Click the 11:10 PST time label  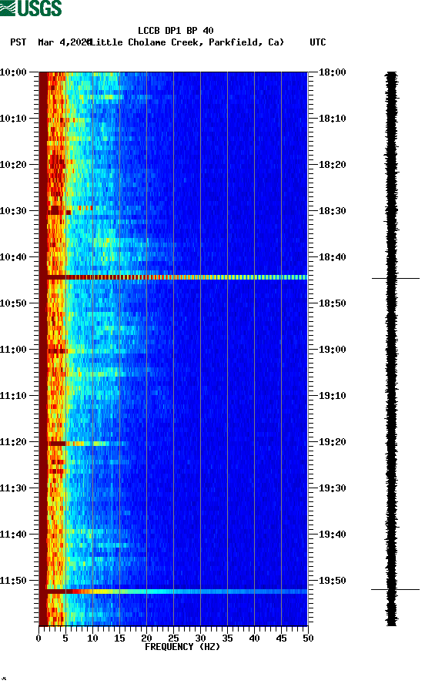[x=13, y=396]
